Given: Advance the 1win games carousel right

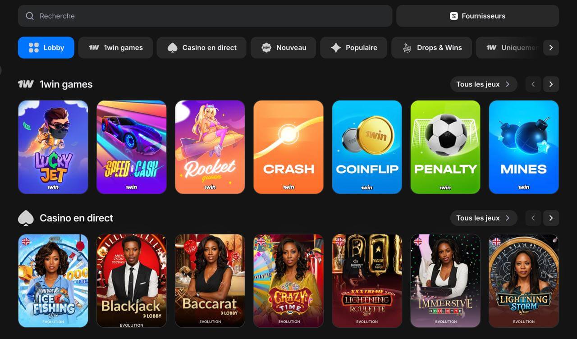Looking at the screenshot, I should click(551, 84).
